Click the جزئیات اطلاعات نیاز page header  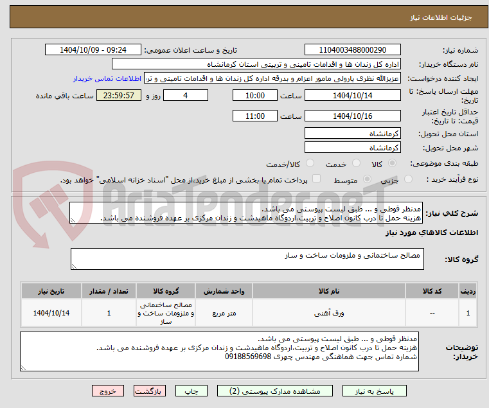(440, 17)
